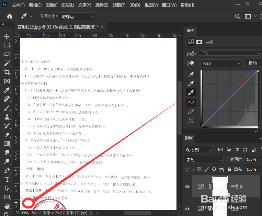Expand the eyedropper tool preset picker
Viewport: 262px width, 216px height.
tap(31, 16)
